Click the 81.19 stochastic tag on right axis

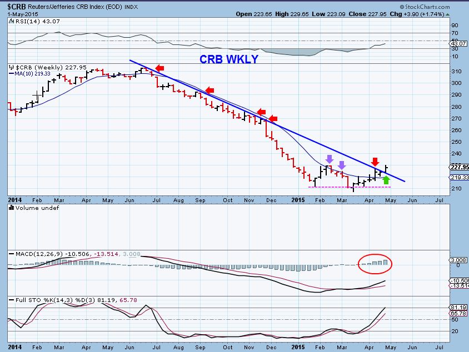pos(459,307)
